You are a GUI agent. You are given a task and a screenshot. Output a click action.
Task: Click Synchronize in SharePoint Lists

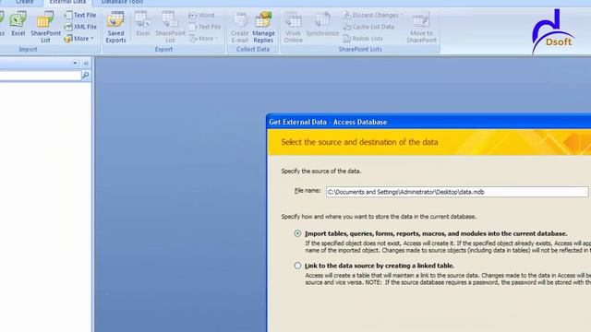click(322, 24)
